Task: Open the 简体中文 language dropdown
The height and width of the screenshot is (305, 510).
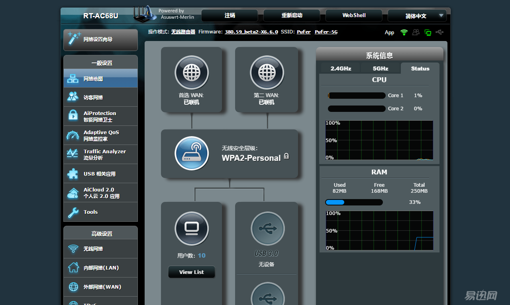Action: point(417,16)
